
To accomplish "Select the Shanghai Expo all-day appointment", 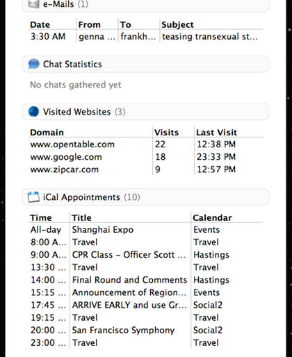I will (x=145, y=229).
